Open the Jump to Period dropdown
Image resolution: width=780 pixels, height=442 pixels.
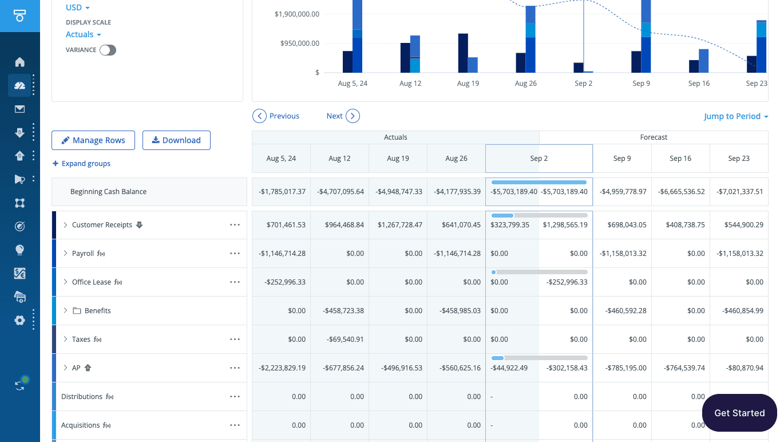[x=736, y=116]
